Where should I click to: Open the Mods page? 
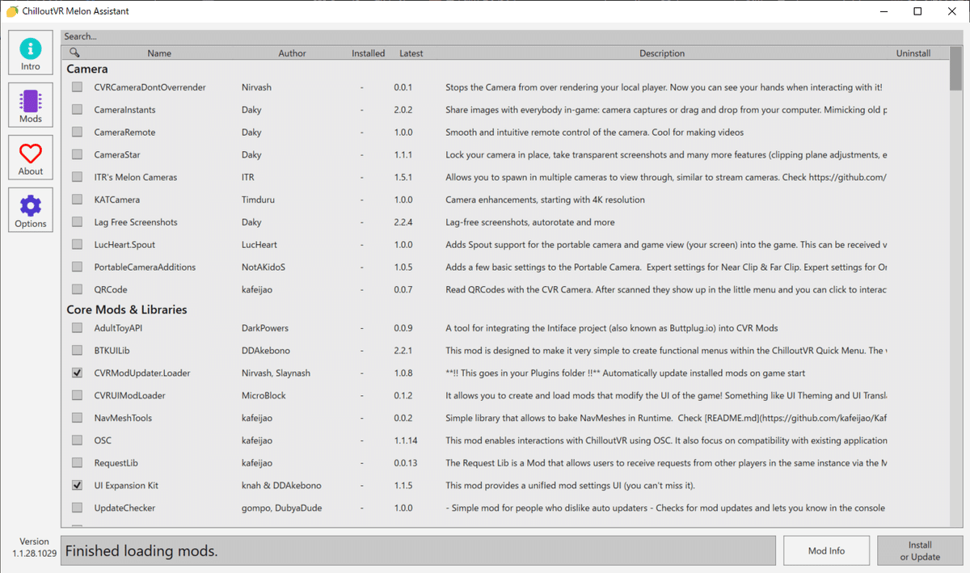tap(31, 105)
